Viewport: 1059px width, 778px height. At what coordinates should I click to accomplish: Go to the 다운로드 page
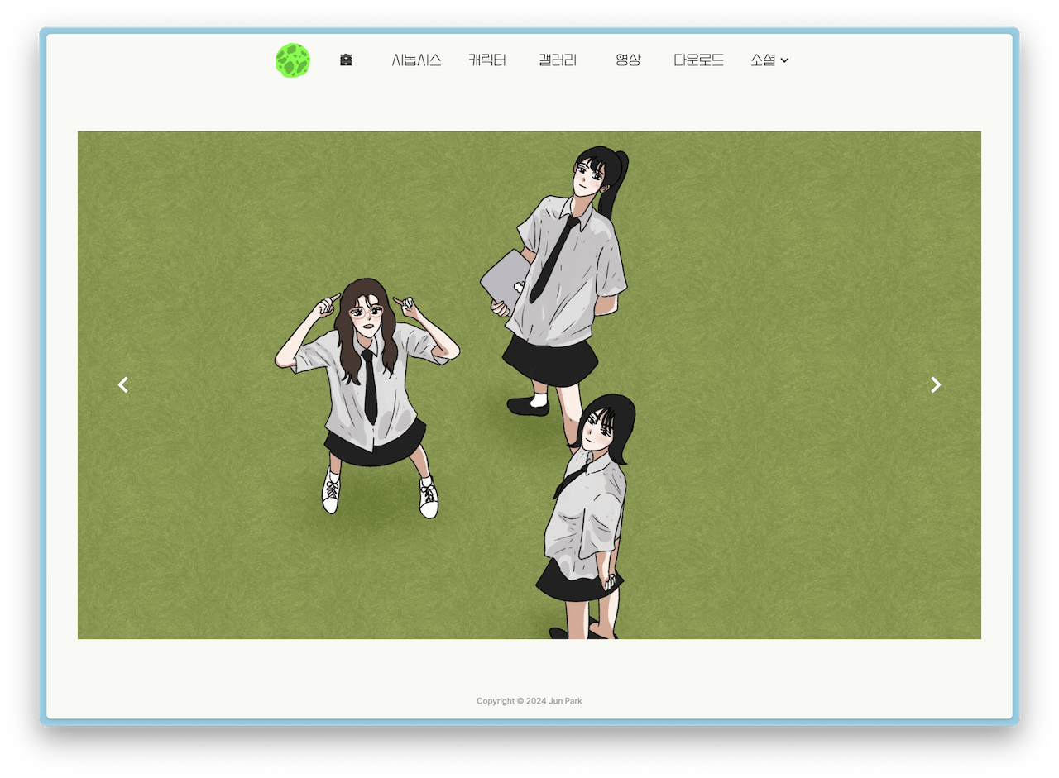click(x=698, y=60)
